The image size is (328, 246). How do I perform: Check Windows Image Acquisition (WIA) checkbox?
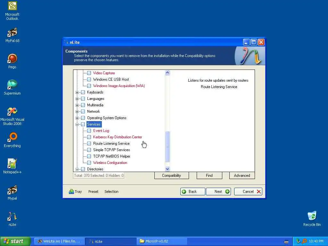pos(89,86)
